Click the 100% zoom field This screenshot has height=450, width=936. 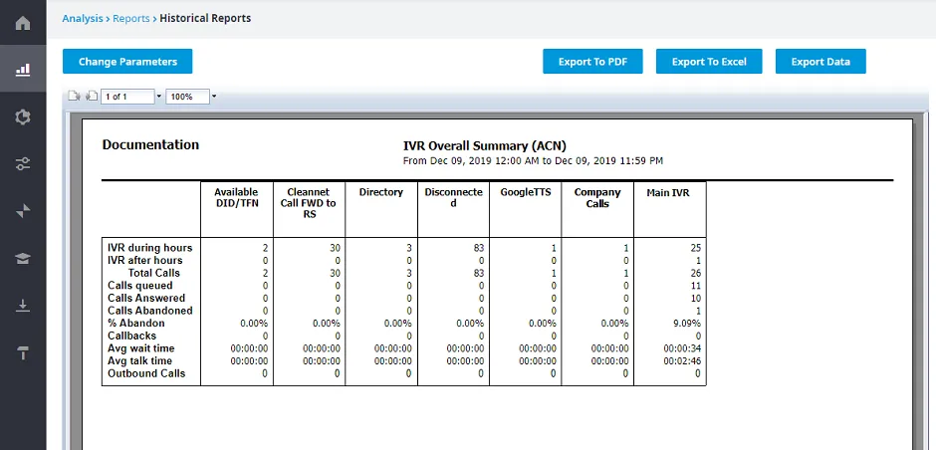pos(187,97)
